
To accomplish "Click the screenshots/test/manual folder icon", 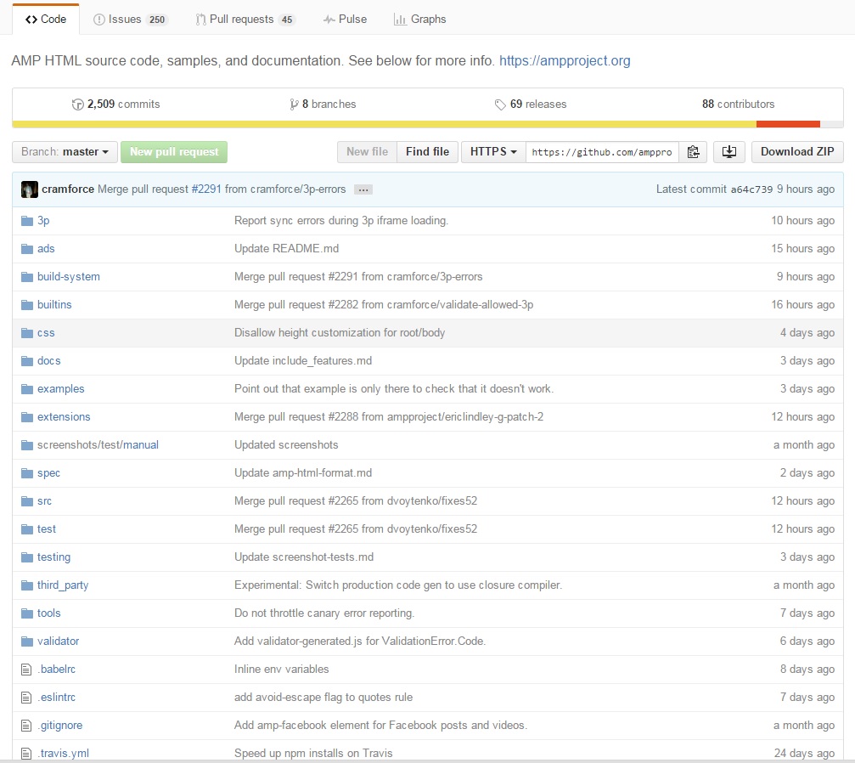I will click(x=27, y=445).
